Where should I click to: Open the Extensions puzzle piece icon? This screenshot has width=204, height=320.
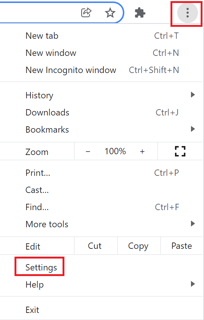pyautogui.click(x=140, y=13)
